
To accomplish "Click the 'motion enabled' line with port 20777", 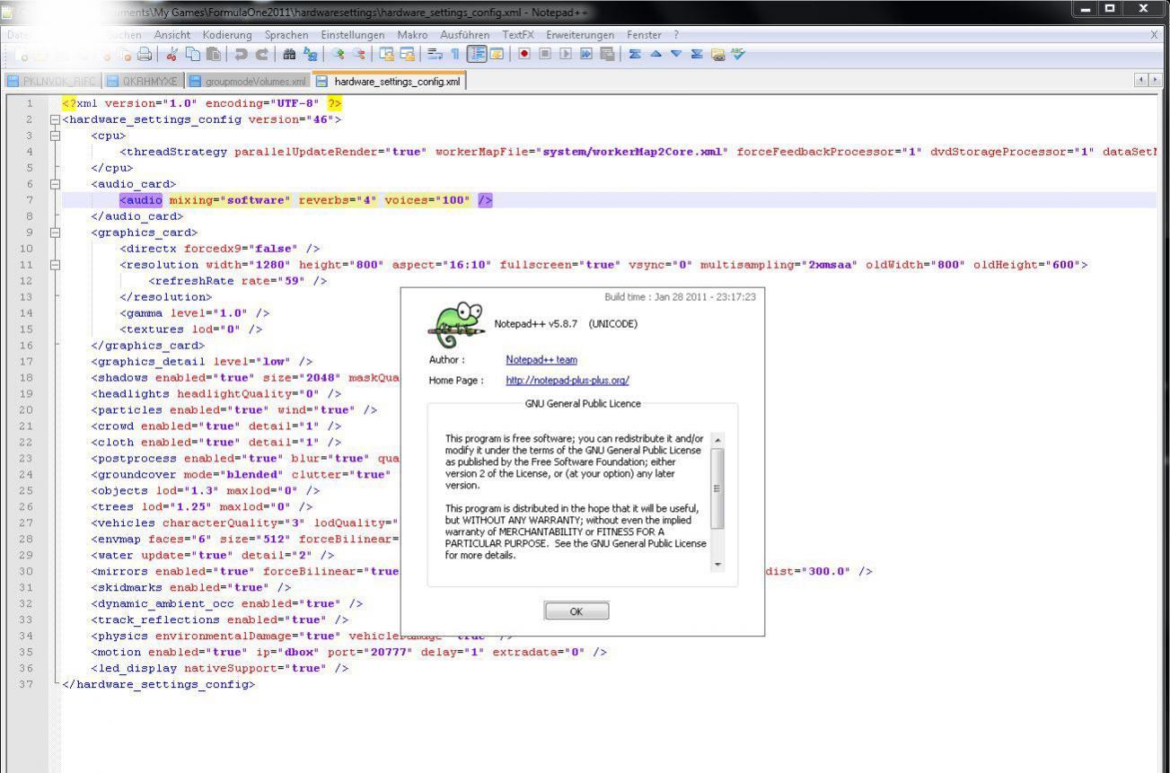I will tap(348, 652).
